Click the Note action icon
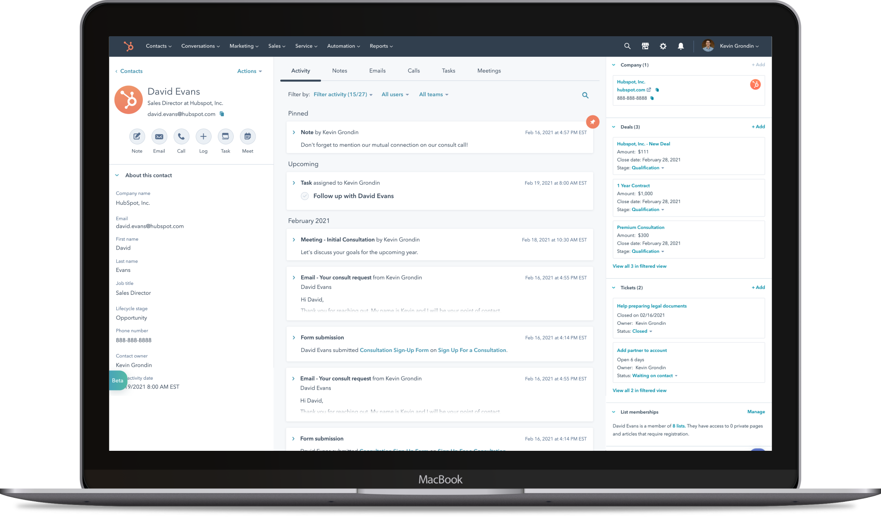 click(137, 136)
